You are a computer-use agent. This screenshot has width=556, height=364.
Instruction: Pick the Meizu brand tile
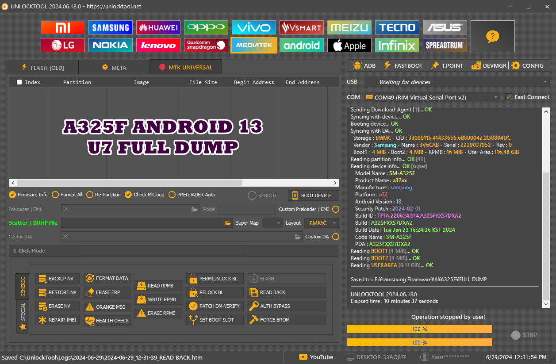[x=349, y=27]
